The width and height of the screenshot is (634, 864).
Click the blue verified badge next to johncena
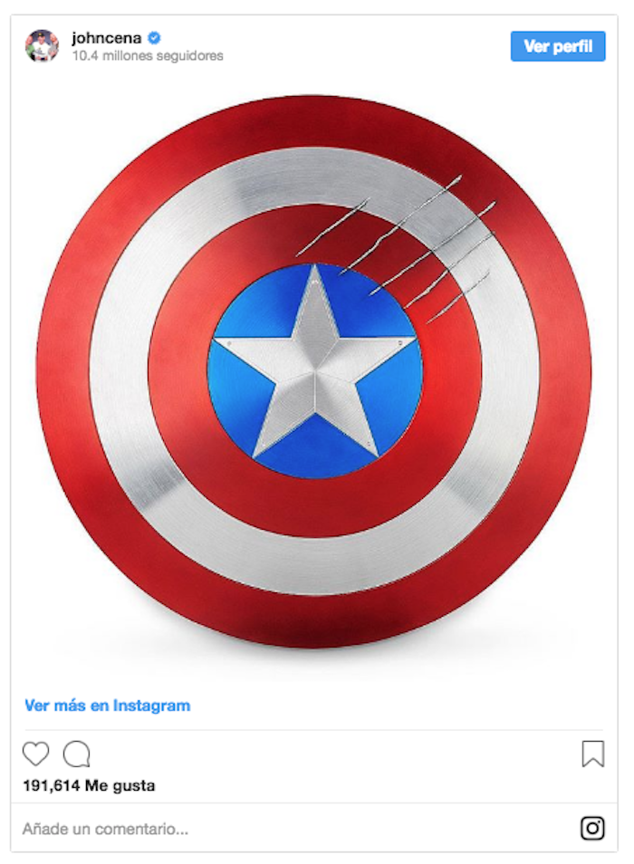coord(155,38)
